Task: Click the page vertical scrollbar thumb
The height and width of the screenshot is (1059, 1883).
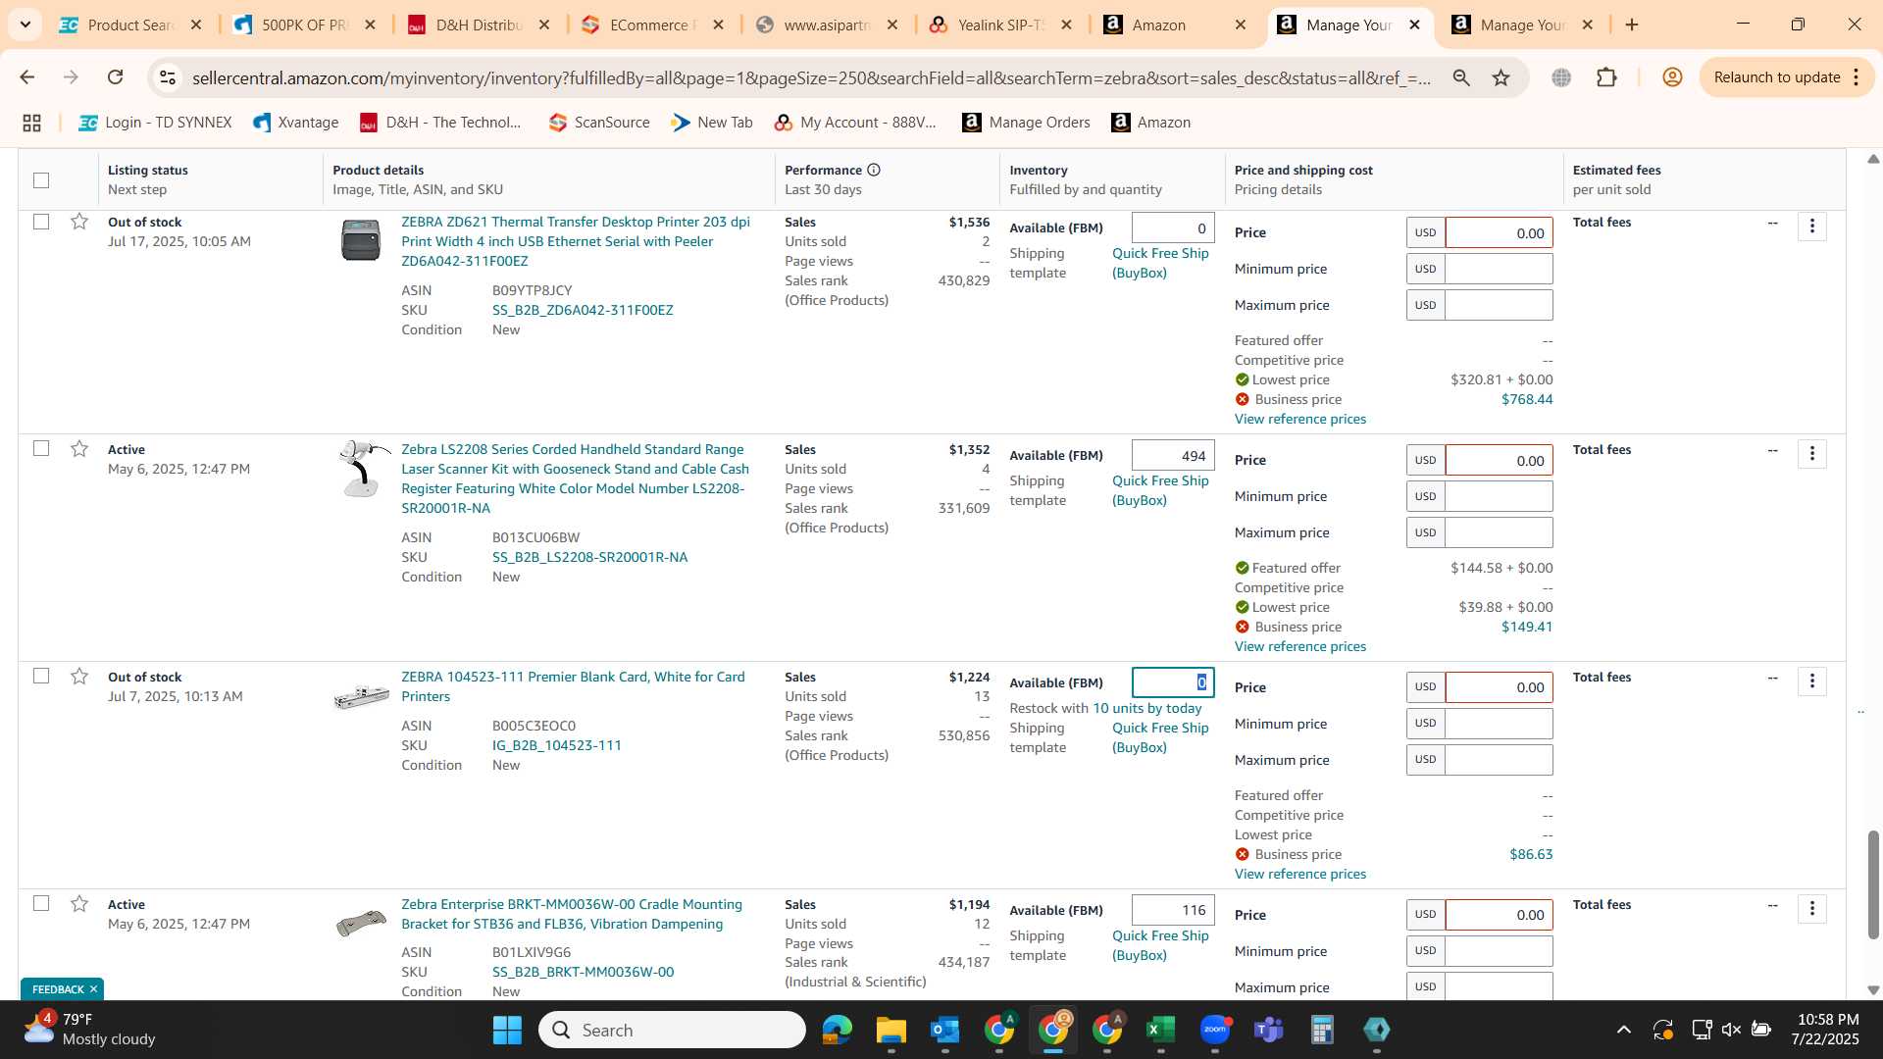Action: point(1873,884)
